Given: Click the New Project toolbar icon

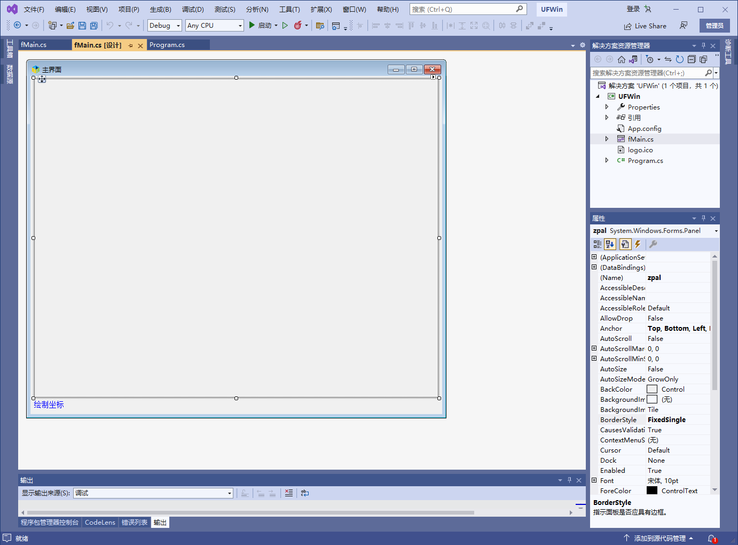Looking at the screenshot, I should point(52,25).
